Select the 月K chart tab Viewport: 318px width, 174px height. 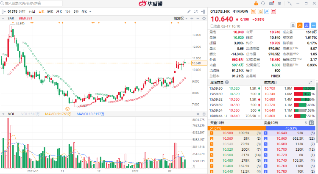tap(59, 11)
